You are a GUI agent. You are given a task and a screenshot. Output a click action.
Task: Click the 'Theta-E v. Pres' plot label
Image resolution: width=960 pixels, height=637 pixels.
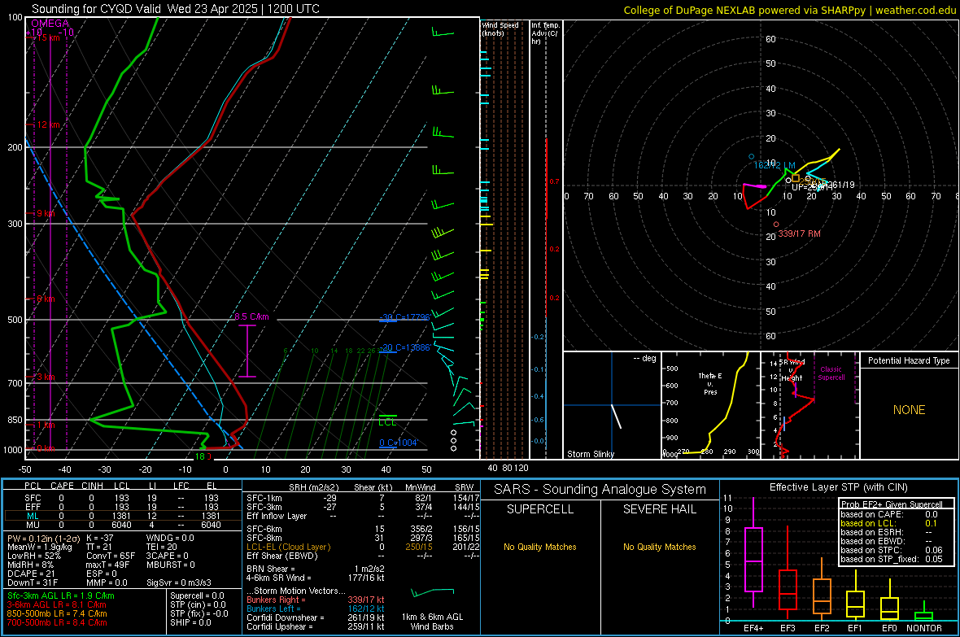(x=710, y=383)
